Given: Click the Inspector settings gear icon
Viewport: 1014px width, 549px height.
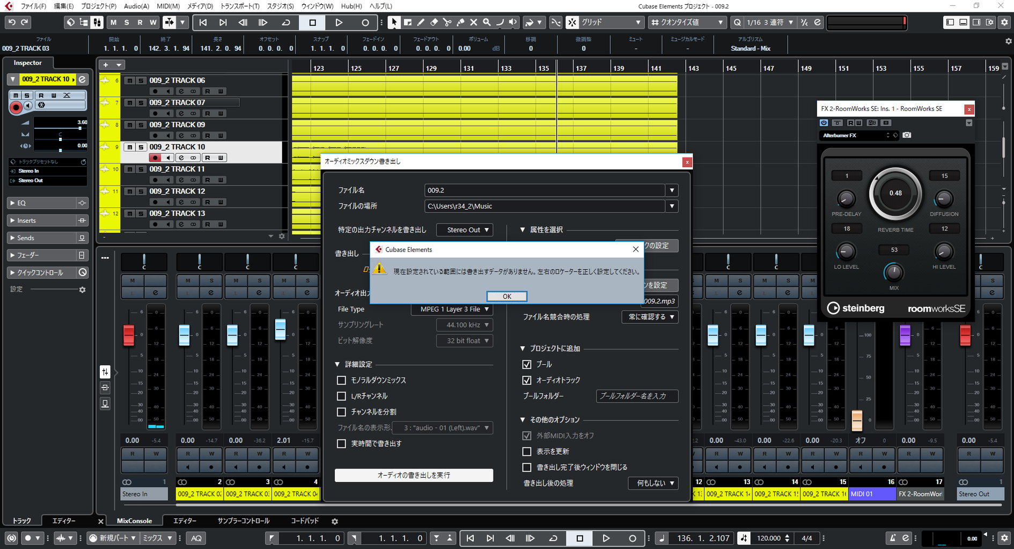Looking at the screenshot, I should click(x=82, y=290).
